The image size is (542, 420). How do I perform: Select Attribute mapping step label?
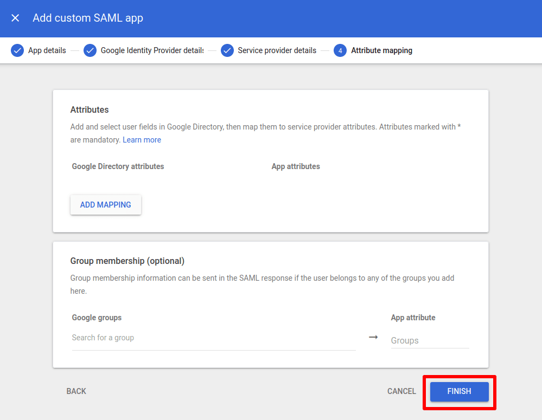381,50
